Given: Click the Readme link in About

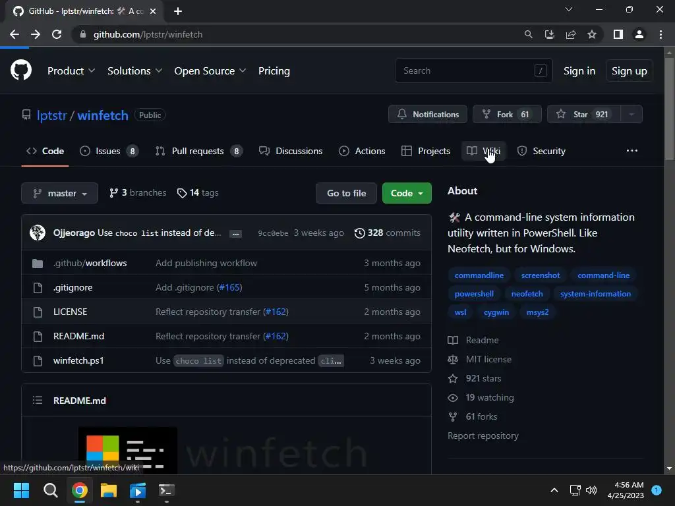Looking at the screenshot, I should [473, 340].
